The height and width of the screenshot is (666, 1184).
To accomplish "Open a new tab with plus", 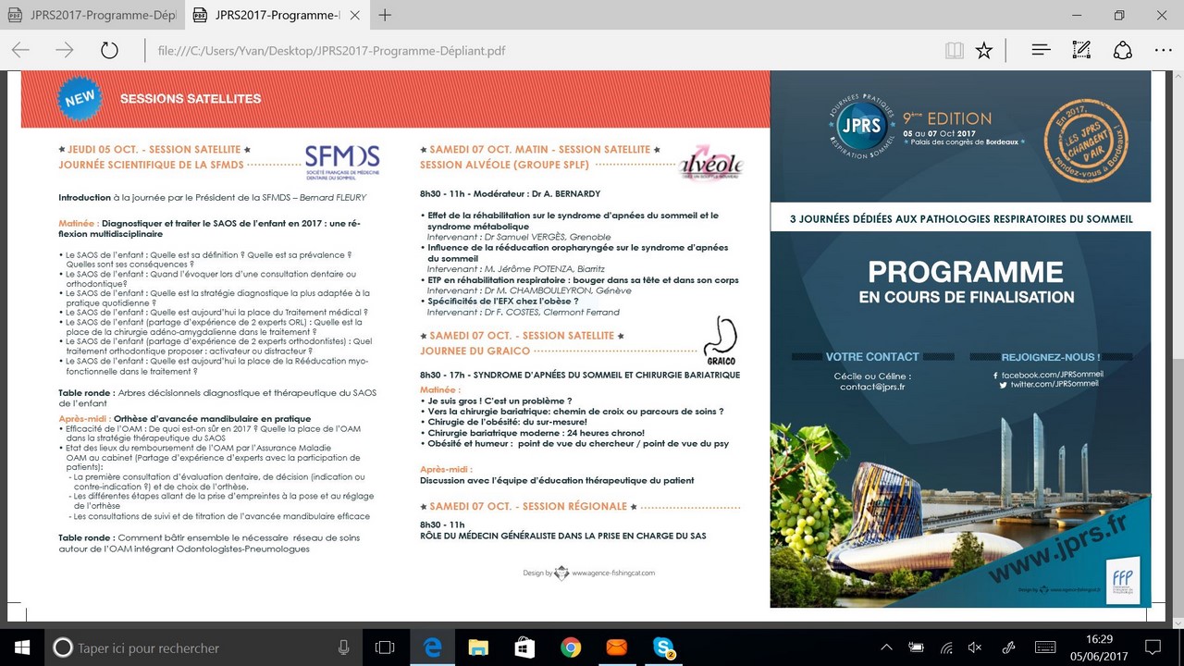I will tap(386, 15).
